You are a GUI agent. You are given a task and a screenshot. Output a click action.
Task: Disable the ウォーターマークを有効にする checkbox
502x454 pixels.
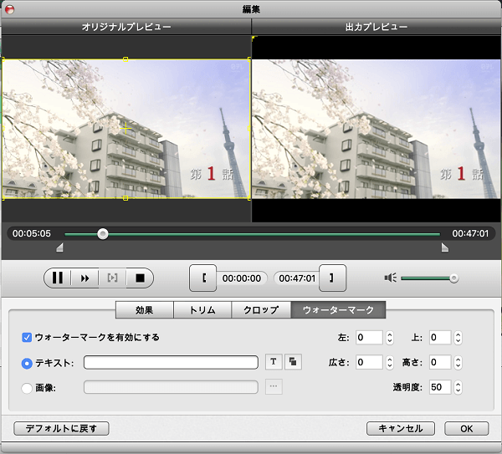click(27, 337)
